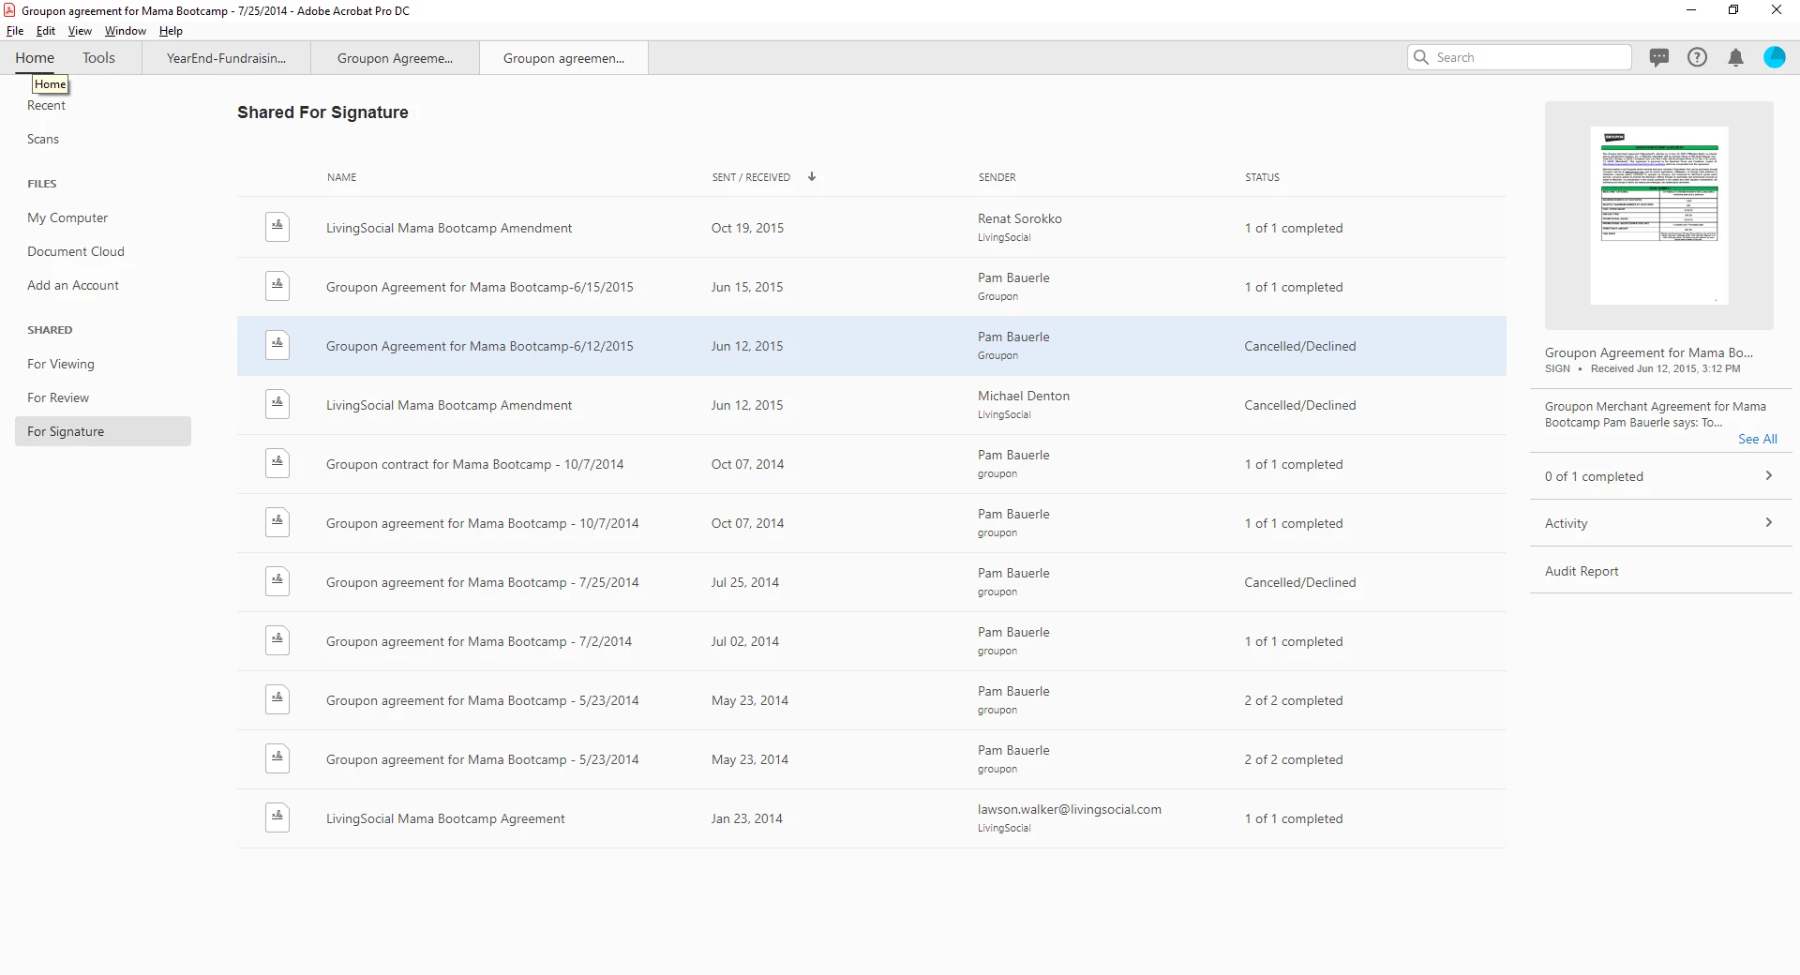This screenshot has width=1800, height=975.
Task: Switch to the Home tab
Action: 35,58
